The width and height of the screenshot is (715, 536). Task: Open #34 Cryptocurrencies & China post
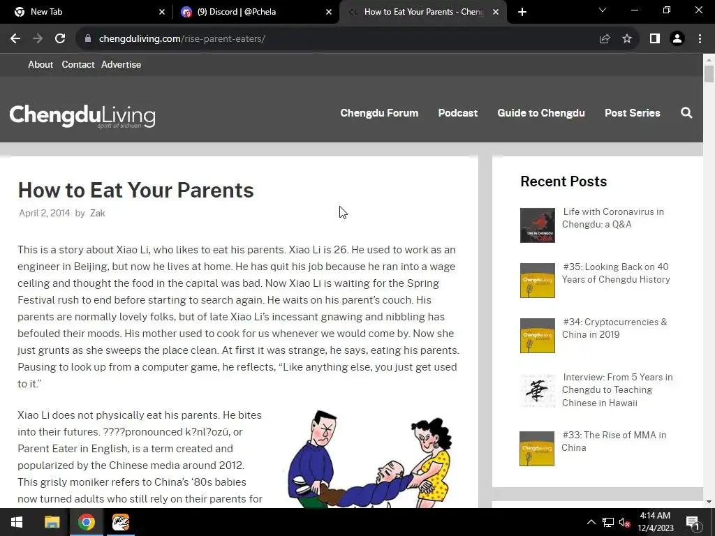[x=614, y=328]
